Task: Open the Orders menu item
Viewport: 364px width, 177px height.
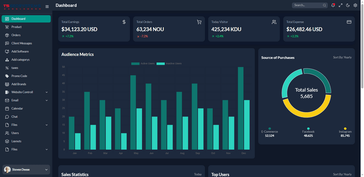Action: click(16, 35)
